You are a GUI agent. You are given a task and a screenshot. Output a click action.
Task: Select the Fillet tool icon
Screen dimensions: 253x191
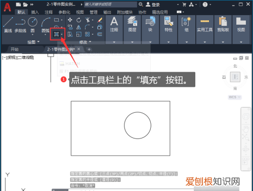(88, 27)
